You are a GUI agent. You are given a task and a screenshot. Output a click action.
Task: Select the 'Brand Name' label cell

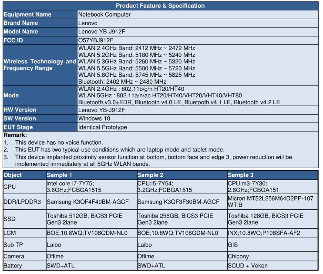pyautogui.click(x=40, y=23)
